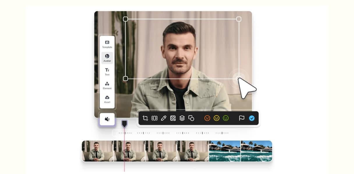
Task: Select the green happy face emoji
Action: tap(226, 118)
